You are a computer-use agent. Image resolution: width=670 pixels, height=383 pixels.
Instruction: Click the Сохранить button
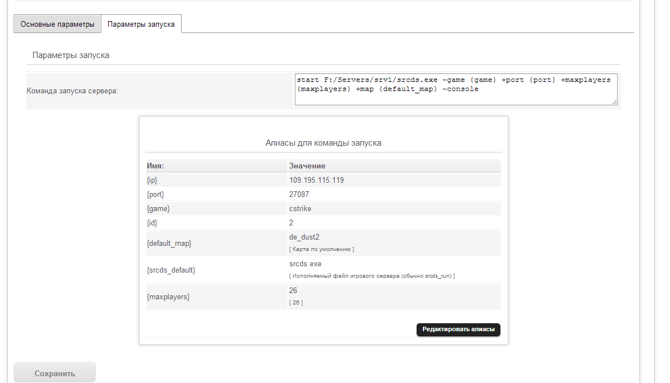click(x=55, y=373)
